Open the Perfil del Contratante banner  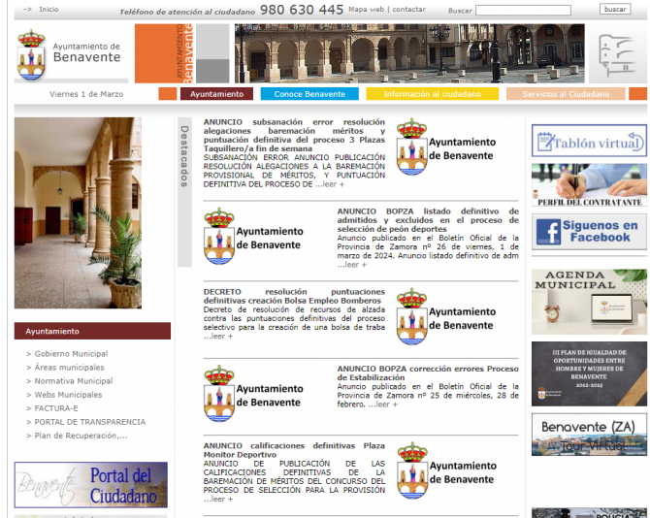point(589,185)
